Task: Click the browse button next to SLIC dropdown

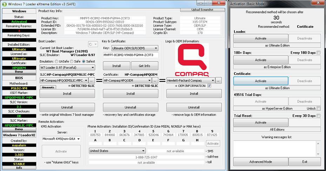Action: point(92,80)
